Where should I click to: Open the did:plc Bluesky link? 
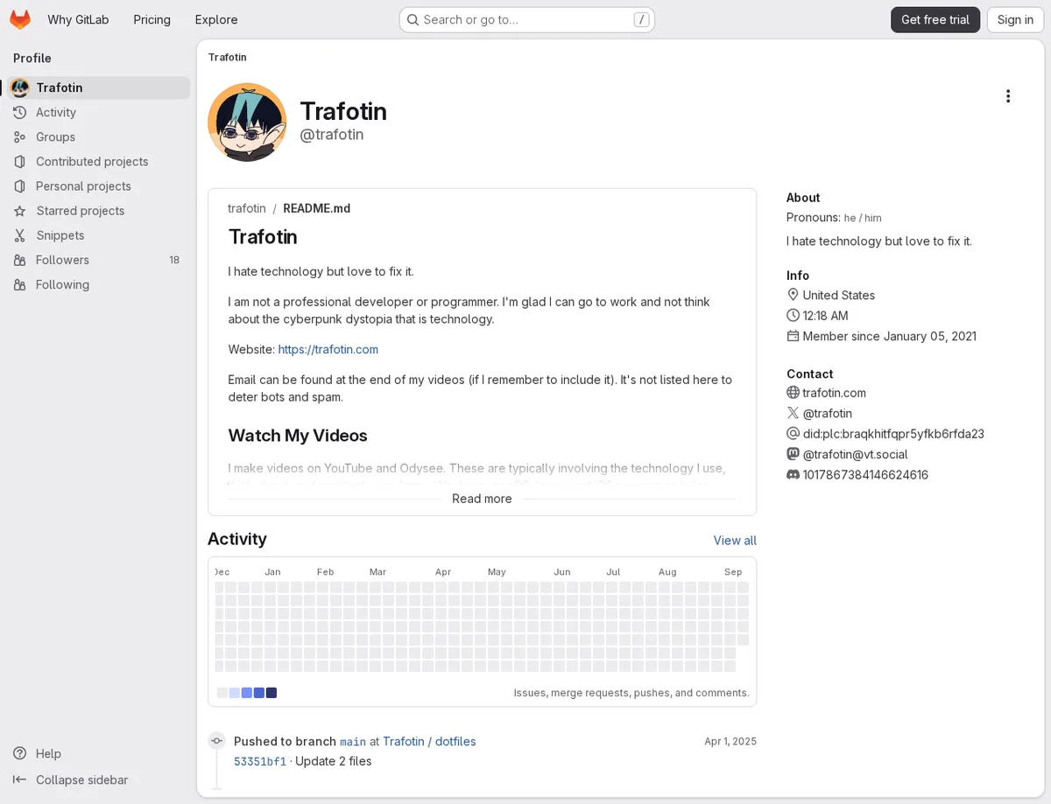pyautogui.click(x=893, y=433)
